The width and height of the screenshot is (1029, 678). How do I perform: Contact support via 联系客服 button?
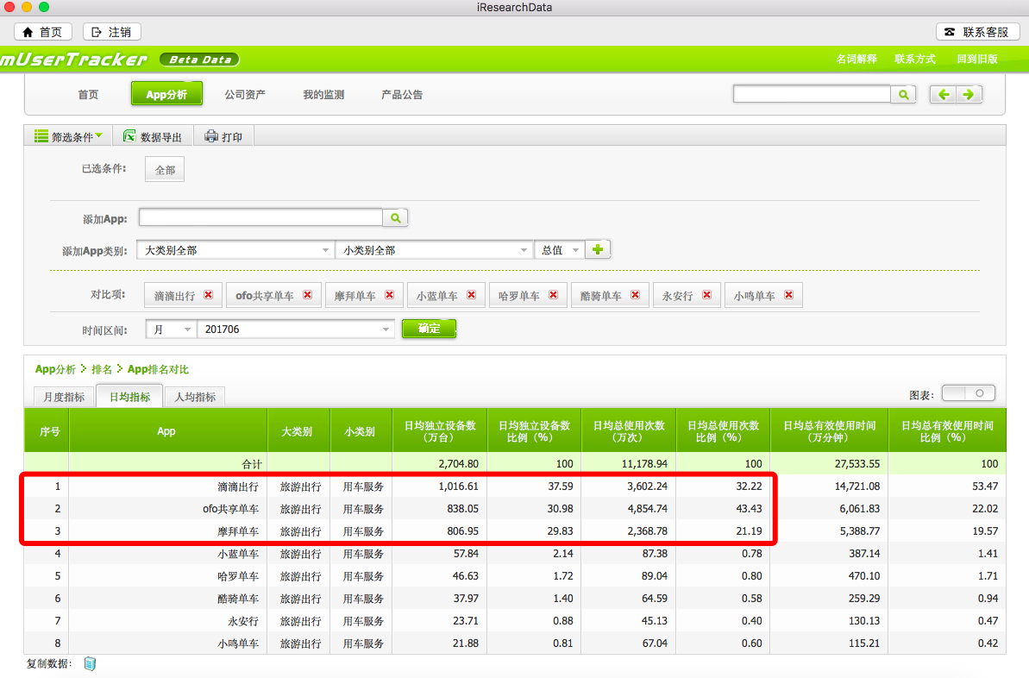(x=977, y=32)
